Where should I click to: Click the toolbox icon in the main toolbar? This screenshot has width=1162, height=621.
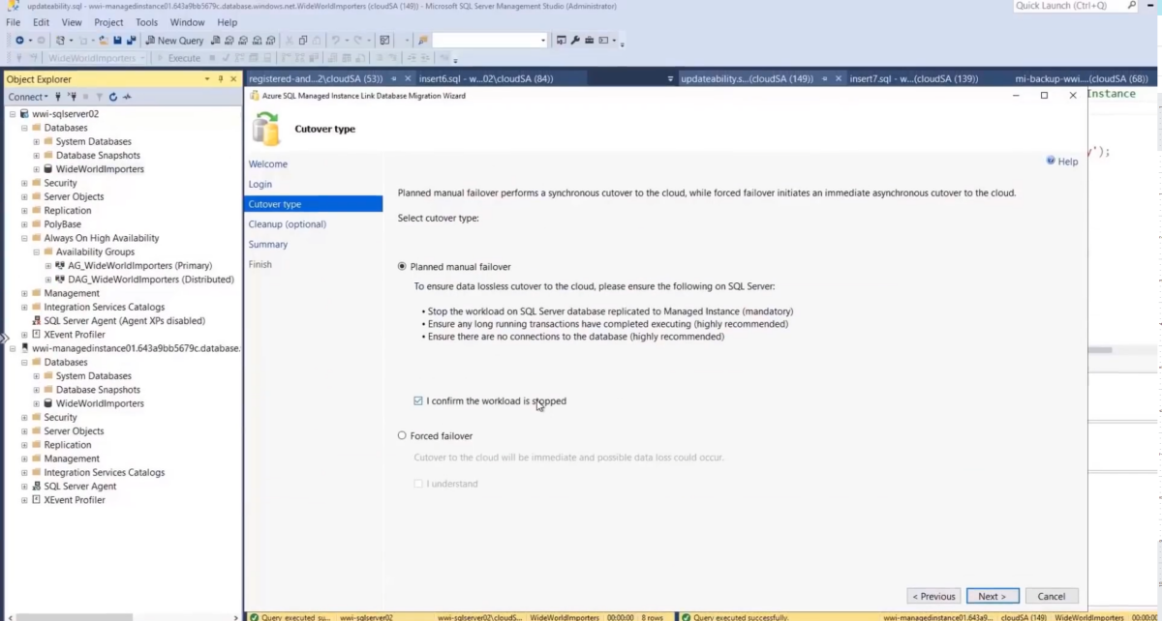click(589, 41)
